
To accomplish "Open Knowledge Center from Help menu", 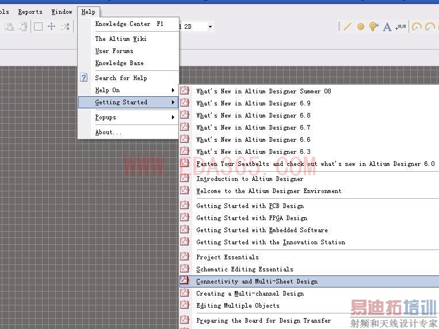I will [129, 24].
